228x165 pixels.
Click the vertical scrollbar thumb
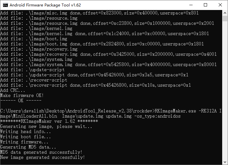[225, 18]
